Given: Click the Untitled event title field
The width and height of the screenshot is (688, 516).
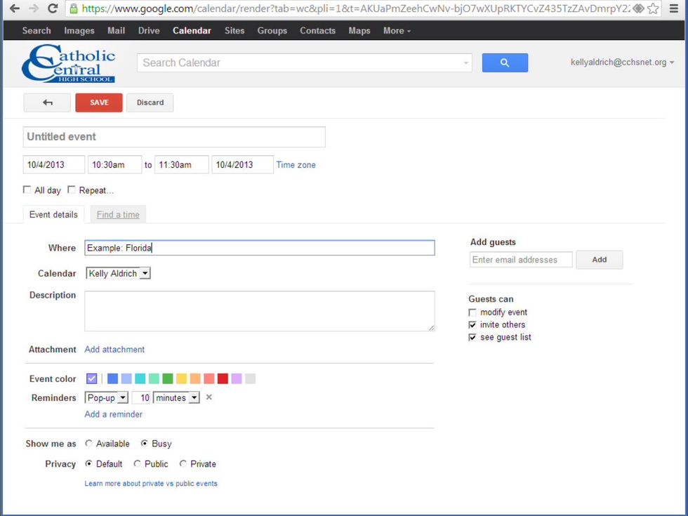Looking at the screenshot, I should point(174,137).
